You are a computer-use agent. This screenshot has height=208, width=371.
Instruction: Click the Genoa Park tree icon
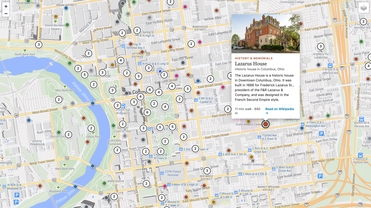coord(93,133)
